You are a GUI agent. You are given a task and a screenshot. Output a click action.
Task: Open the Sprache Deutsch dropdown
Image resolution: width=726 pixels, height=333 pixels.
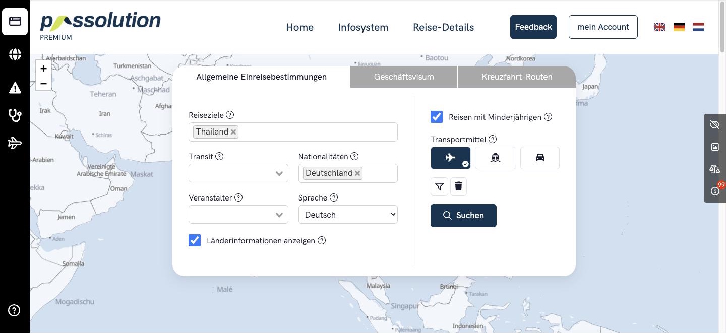point(348,215)
